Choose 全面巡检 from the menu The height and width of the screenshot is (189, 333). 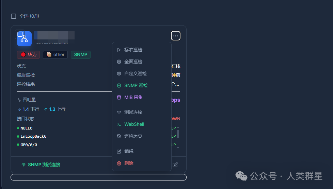[x=142, y=62]
